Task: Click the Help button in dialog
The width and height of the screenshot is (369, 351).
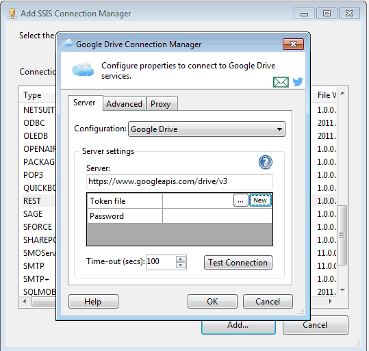Action: tap(93, 301)
